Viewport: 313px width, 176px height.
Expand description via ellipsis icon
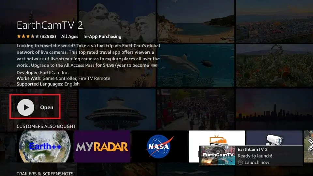click(x=154, y=65)
